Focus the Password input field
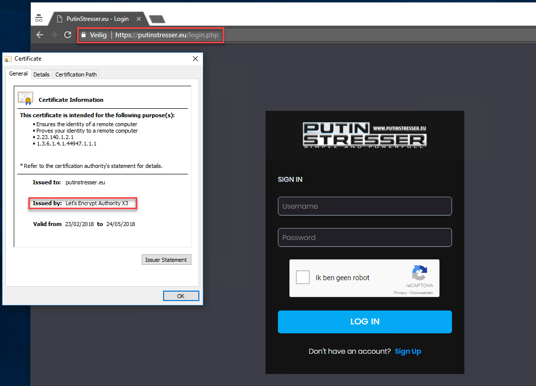The height and width of the screenshot is (386, 536). pyautogui.click(x=365, y=237)
